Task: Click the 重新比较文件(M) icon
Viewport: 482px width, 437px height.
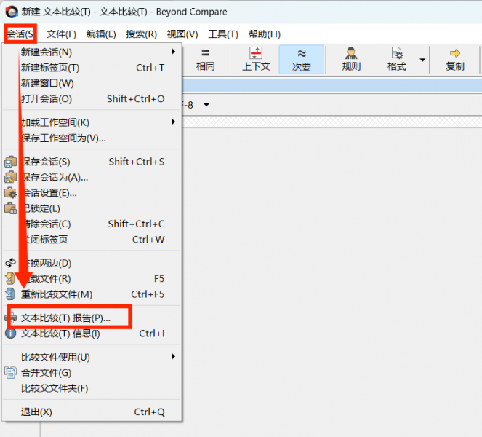Action: (x=10, y=294)
